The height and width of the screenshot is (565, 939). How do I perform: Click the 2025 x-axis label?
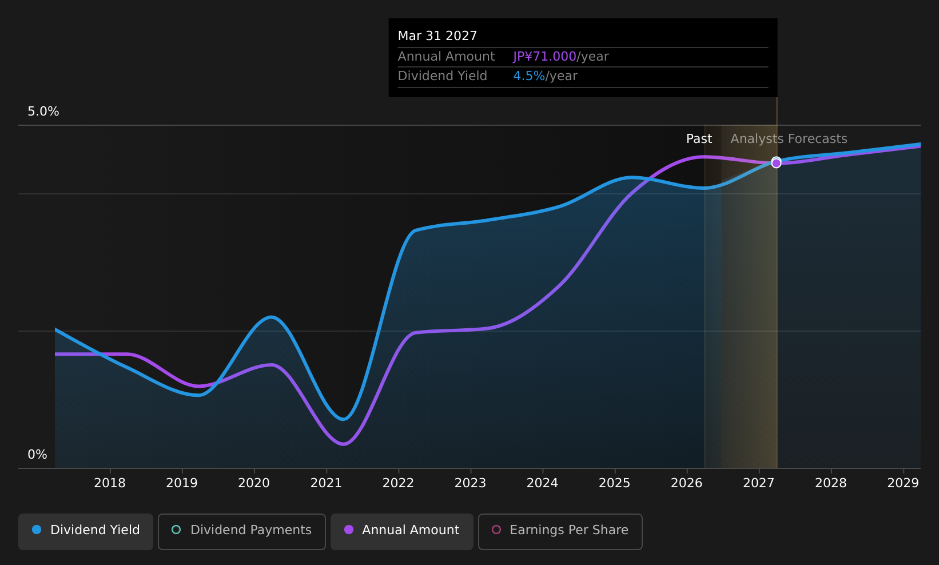[614, 483]
